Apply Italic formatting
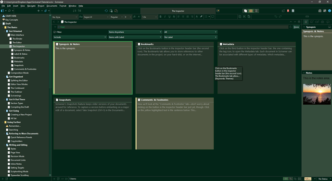This screenshot has height=181, width=332. 165,17
